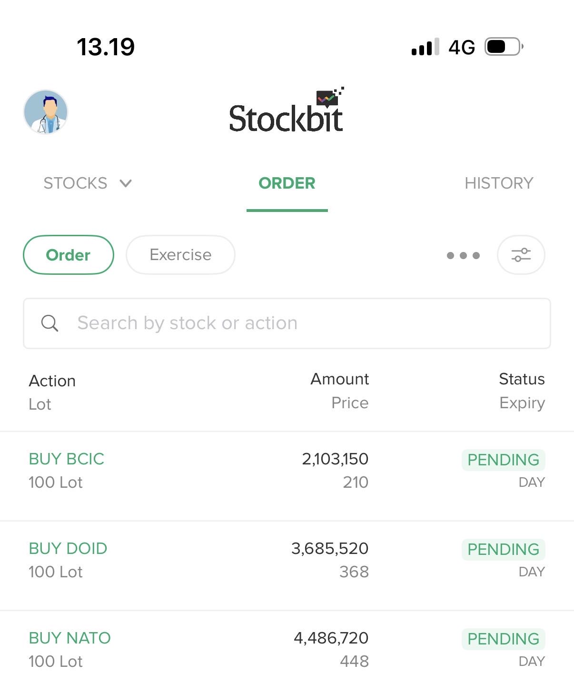Switch to the HISTORY tab
The image size is (574, 684).
tap(499, 183)
